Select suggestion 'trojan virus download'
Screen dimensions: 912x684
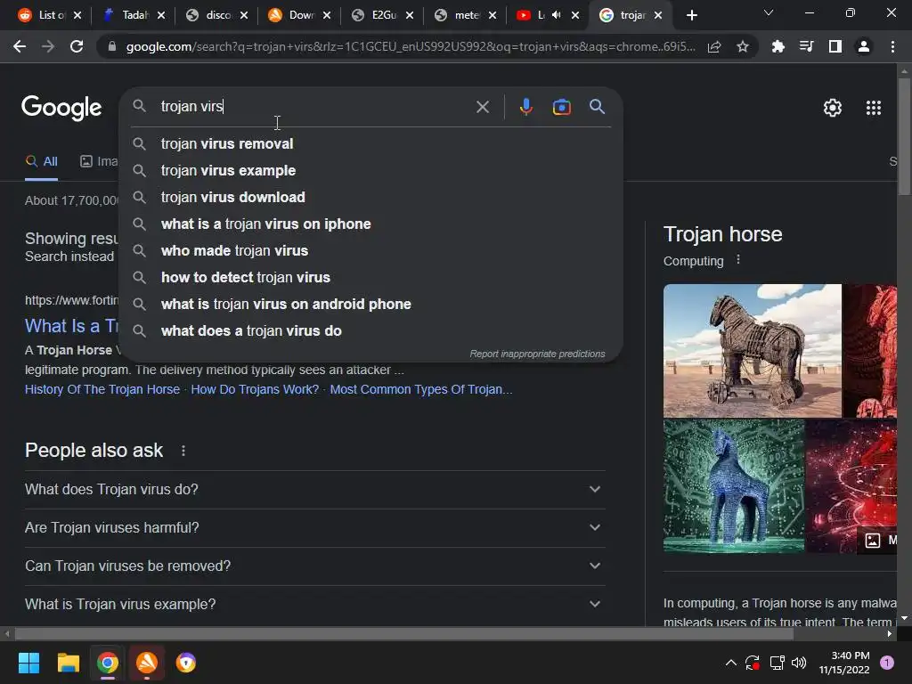tap(370, 197)
